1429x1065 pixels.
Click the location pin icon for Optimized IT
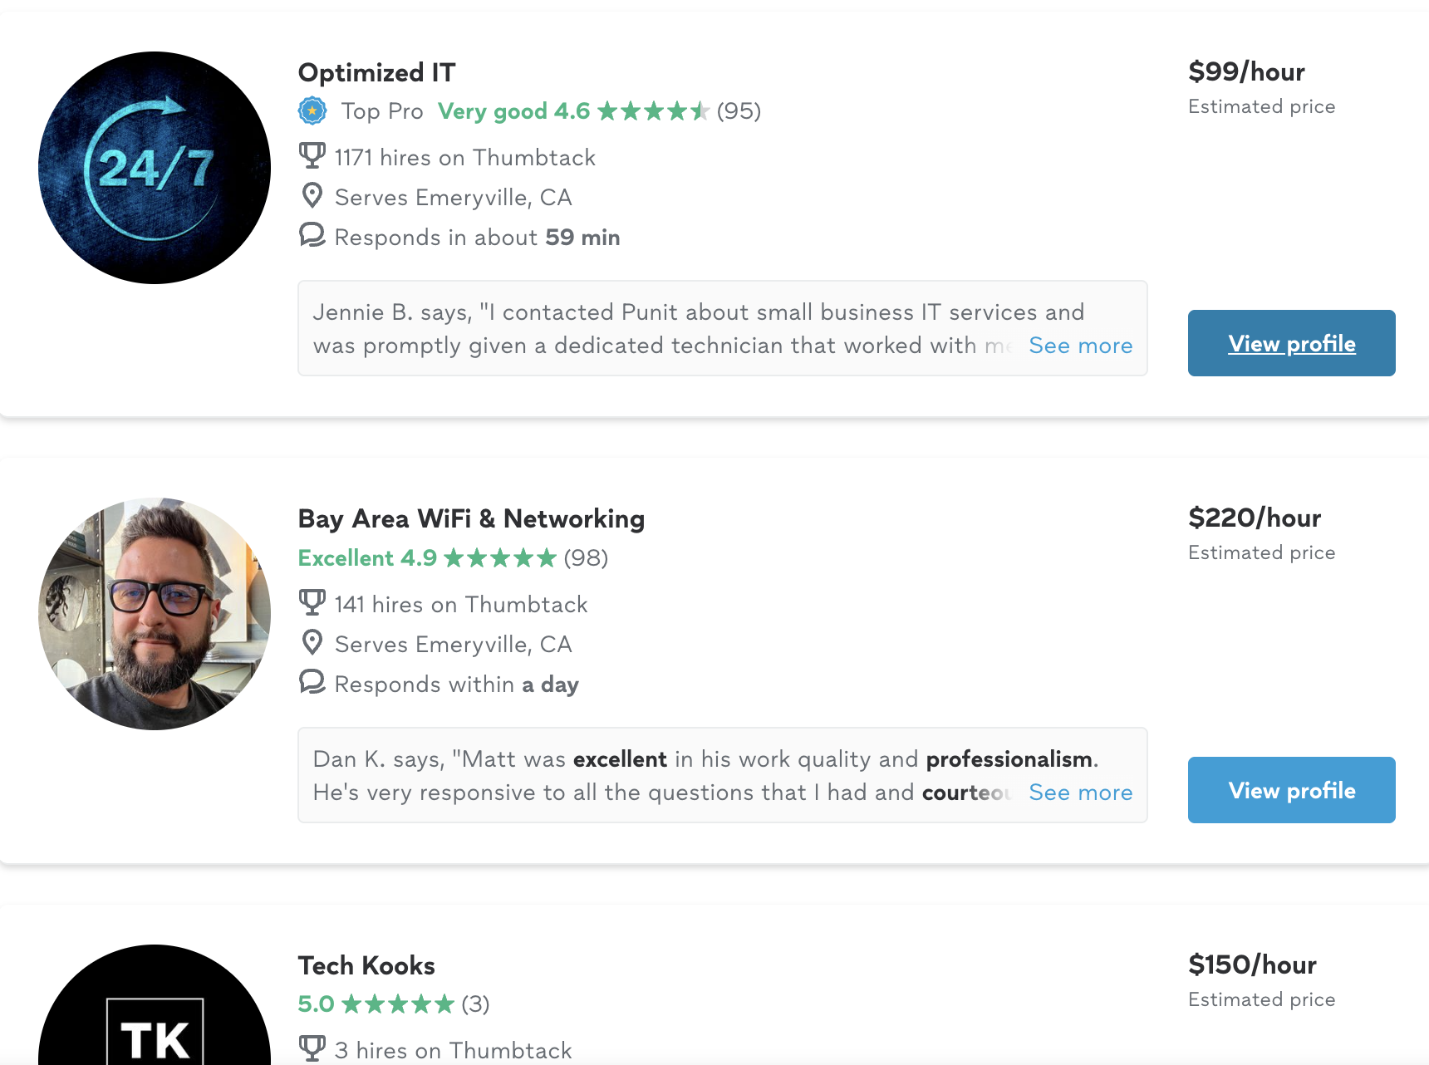pos(312,196)
